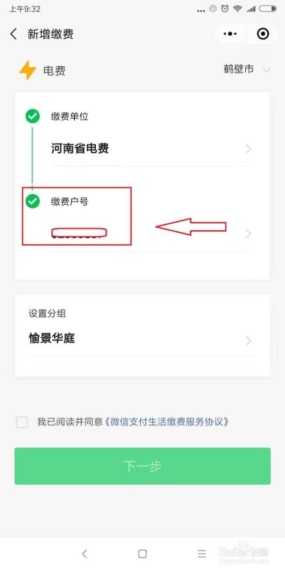Screen dimensions: 285x571
Task: Open recent apps via three-line nav button
Action: coord(202,553)
